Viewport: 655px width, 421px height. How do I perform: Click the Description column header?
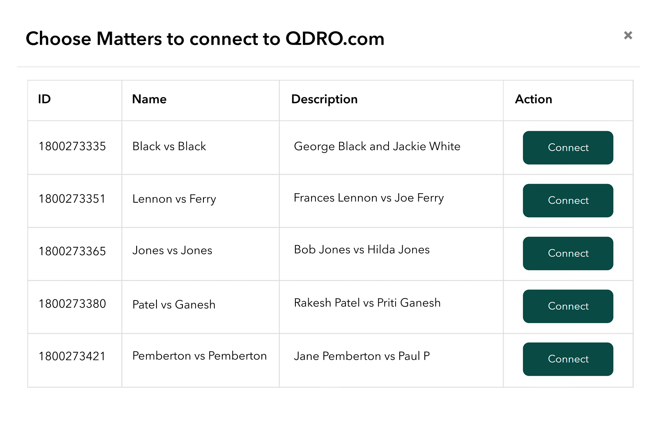[x=324, y=99]
